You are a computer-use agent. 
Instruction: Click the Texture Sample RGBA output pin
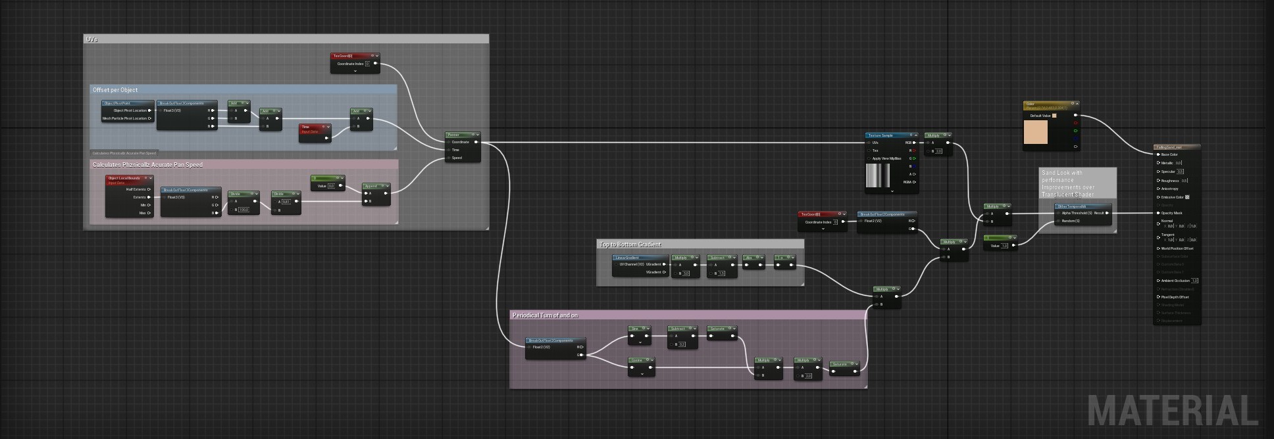915,182
